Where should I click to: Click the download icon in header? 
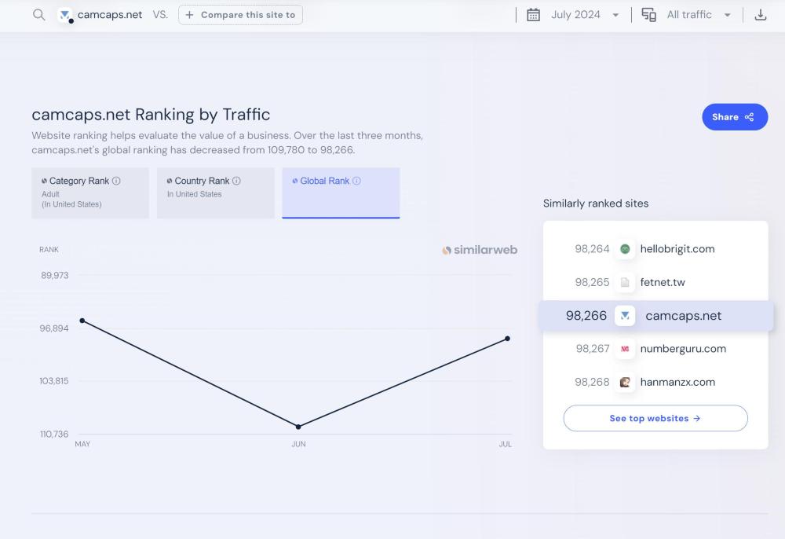click(760, 15)
